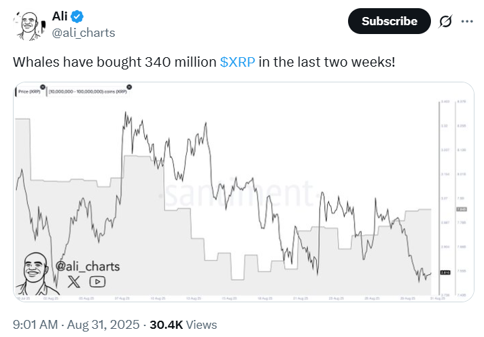This screenshot has width=484, height=337.
Task: Click the YouTube play icon in chart
Action: pyautogui.click(x=97, y=282)
